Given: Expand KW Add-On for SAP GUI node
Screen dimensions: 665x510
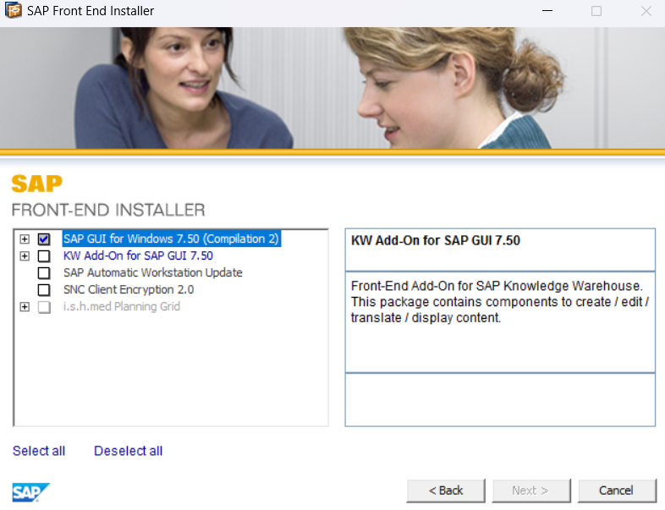Looking at the screenshot, I should [x=25, y=256].
